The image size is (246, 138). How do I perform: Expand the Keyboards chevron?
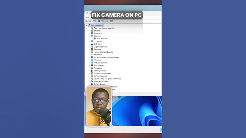pyautogui.click(x=89, y=55)
